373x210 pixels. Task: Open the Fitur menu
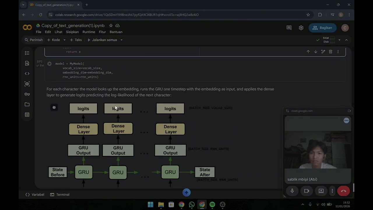click(x=102, y=32)
